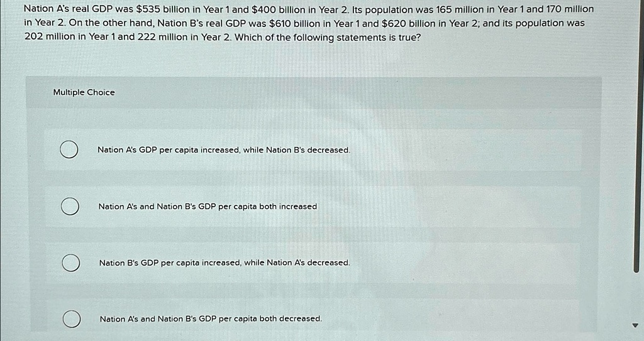Pick the 'both decreased' radio button

pyautogui.click(x=72, y=319)
